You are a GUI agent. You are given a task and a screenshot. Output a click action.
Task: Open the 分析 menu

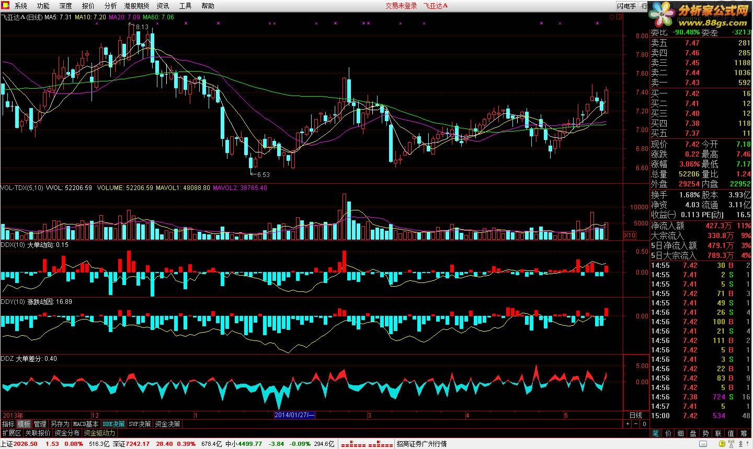[110, 6]
